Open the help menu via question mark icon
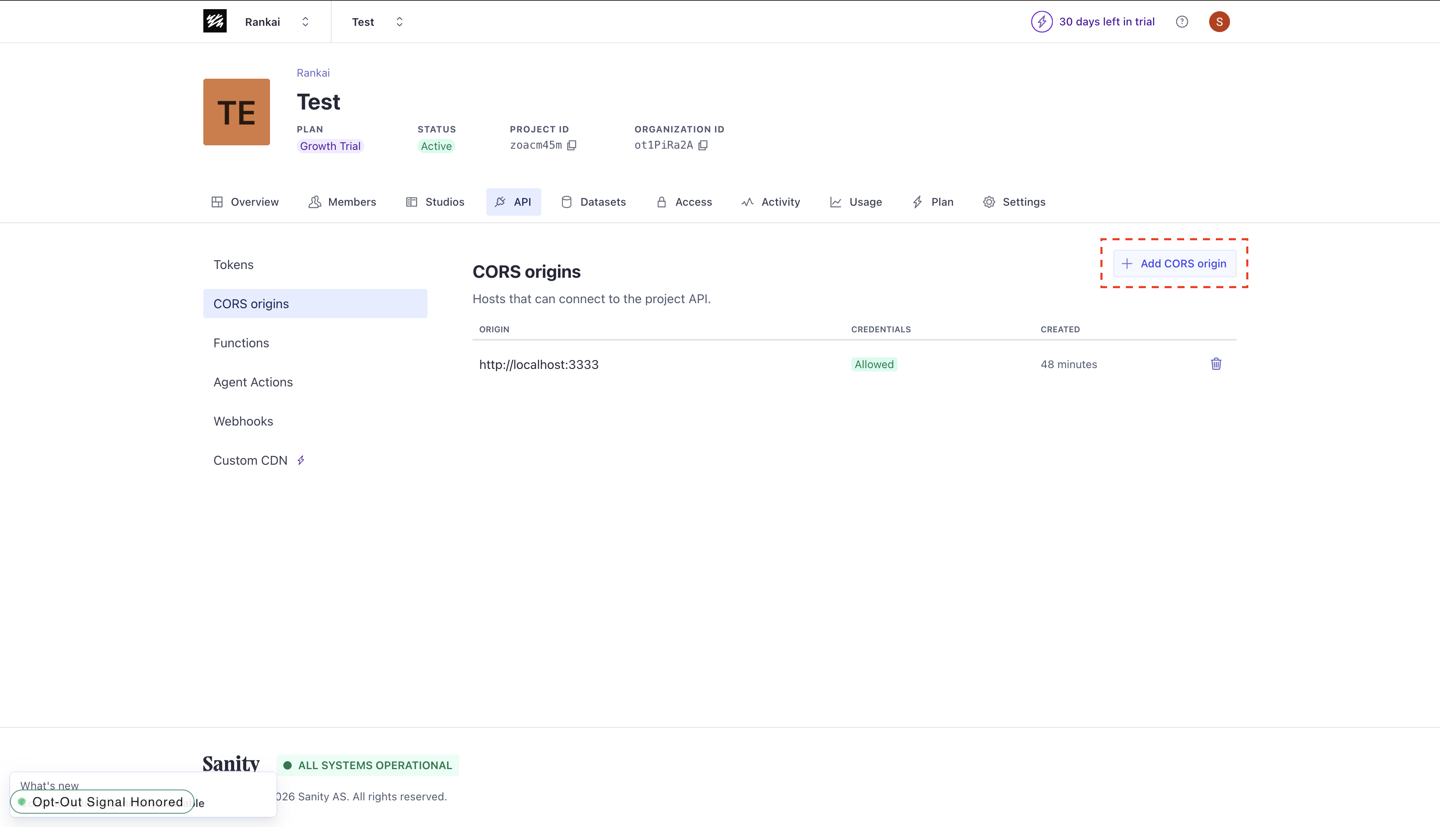The width and height of the screenshot is (1440, 827). pyautogui.click(x=1182, y=22)
